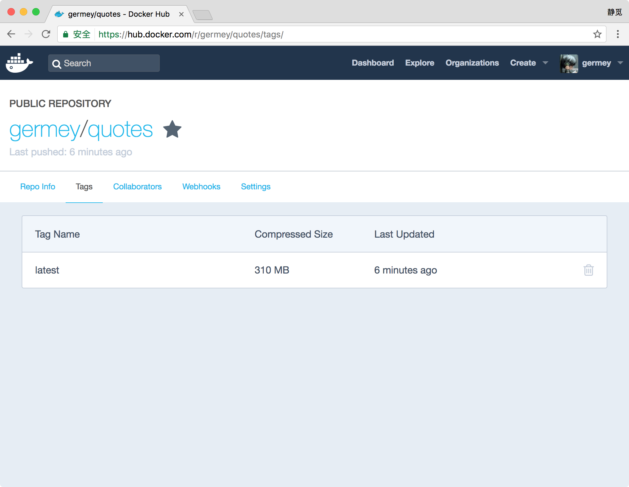Reload the page
Screen dimensions: 629x487
(x=46, y=34)
